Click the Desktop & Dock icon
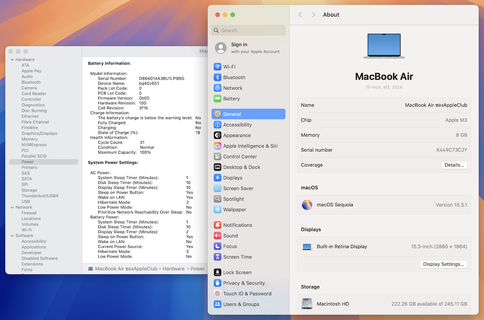Viewport: 484px width, 320px height. coord(217,167)
